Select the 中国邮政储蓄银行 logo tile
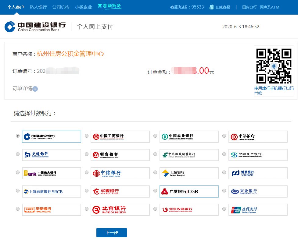This screenshot has width=298, height=239. [189, 155]
